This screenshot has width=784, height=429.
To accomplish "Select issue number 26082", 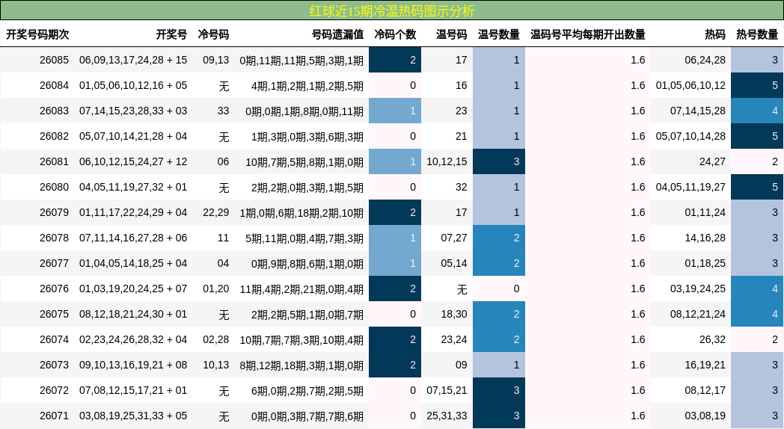I will [x=54, y=136].
